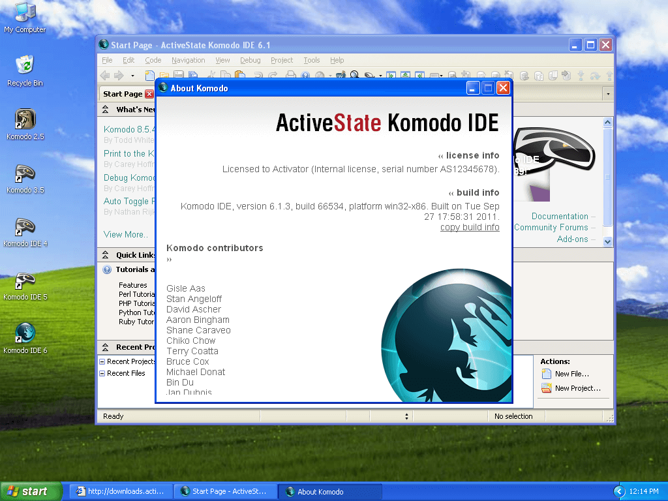Open the navigation history dropdown arrow
This screenshot has width=668, height=501.
coord(132,76)
